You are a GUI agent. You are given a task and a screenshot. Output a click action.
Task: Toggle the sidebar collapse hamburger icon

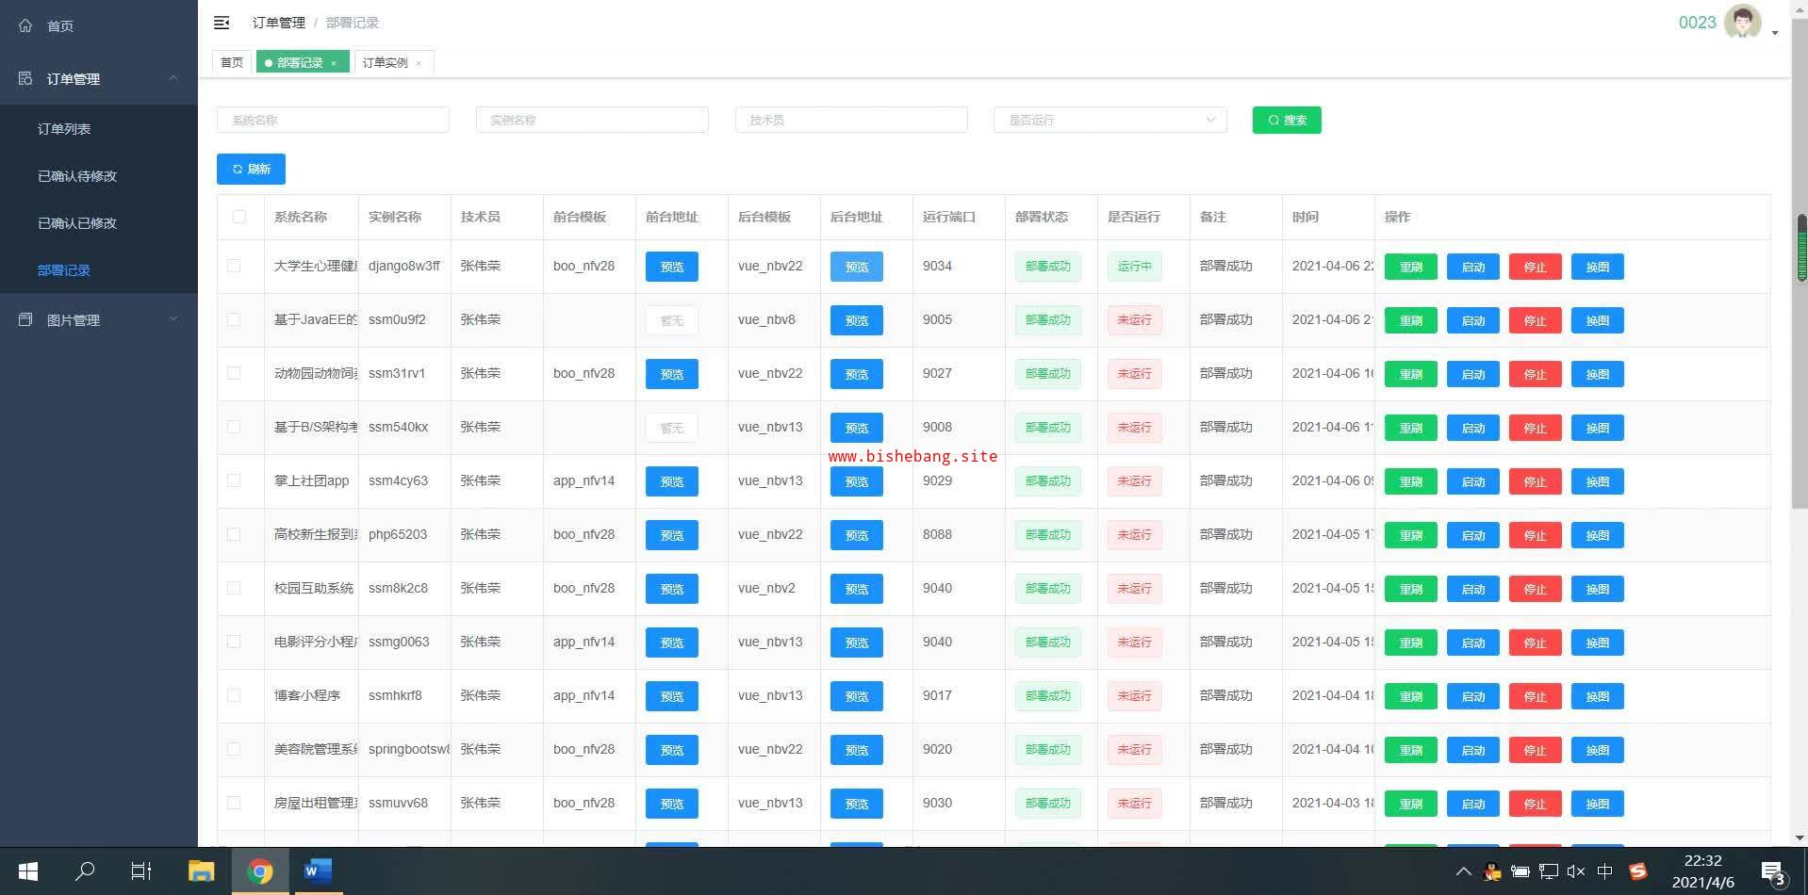pos(222,23)
